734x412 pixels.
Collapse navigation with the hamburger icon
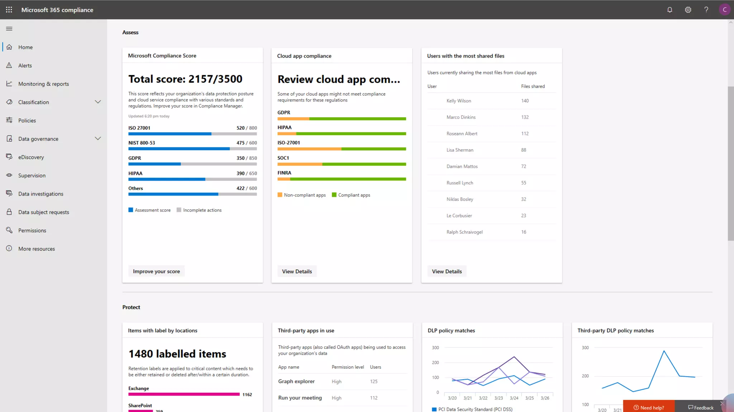click(x=9, y=29)
